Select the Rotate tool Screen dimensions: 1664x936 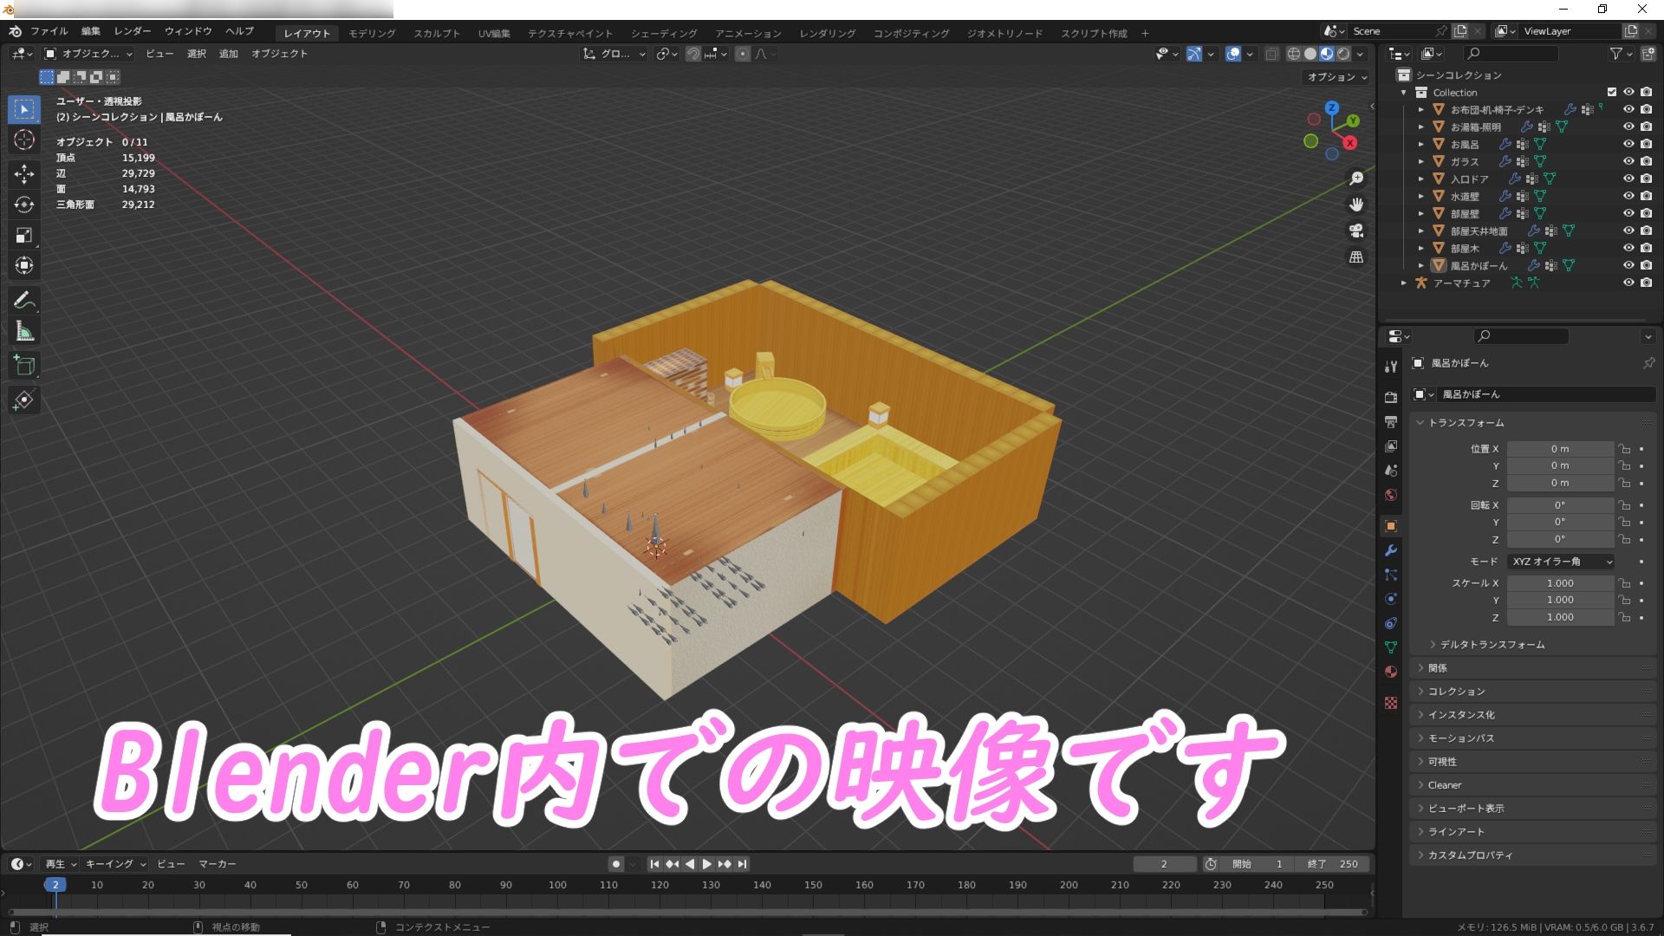pyautogui.click(x=23, y=204)
